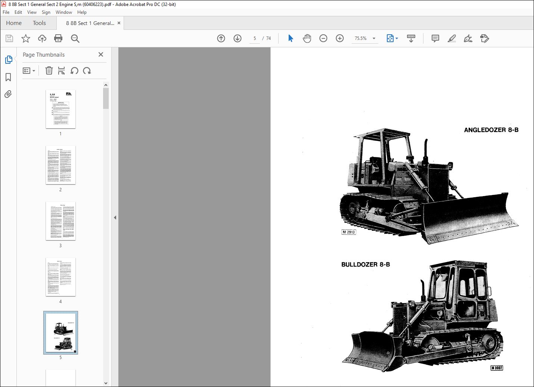Image resolution: width=534 pixels, height=387 pixels.
Task: Click the ANGLEDOZER 8-B heading text
Action: (491, 130)
